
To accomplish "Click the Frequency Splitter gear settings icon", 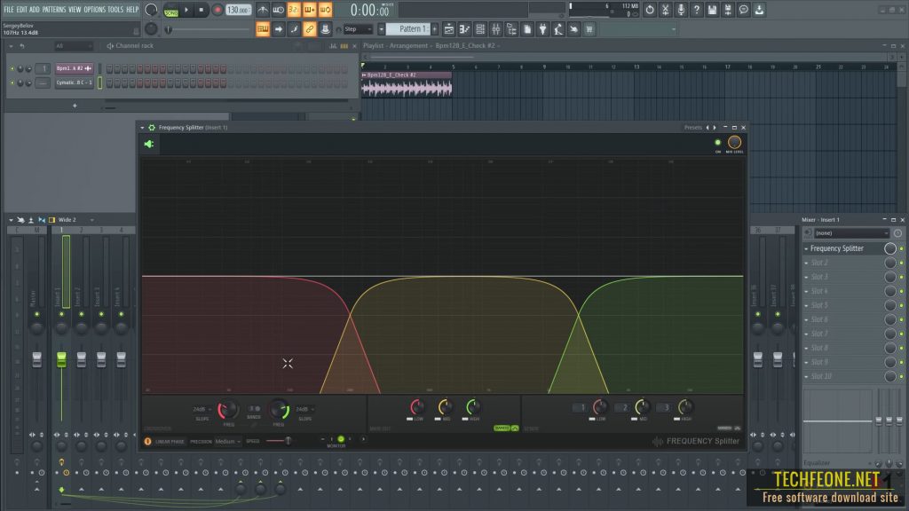I will point(152,128).
